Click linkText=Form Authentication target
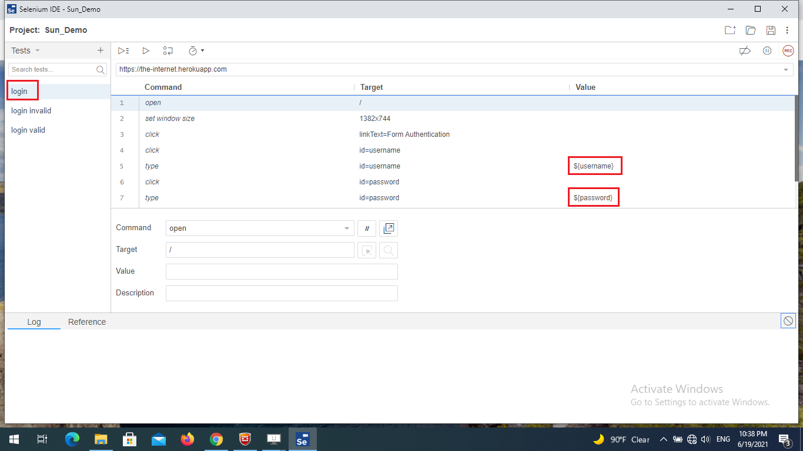803x451 pixels. pyautogui.click(x=404, y=134)
